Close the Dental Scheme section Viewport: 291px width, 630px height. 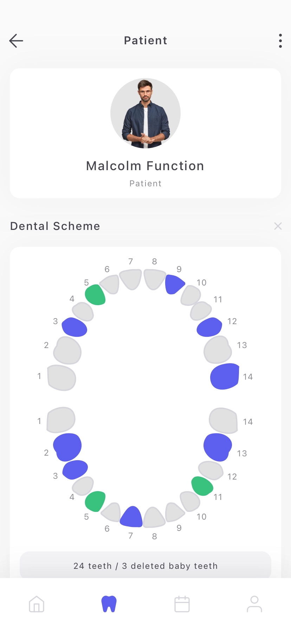pyautogui.click(x=278, y=226)
